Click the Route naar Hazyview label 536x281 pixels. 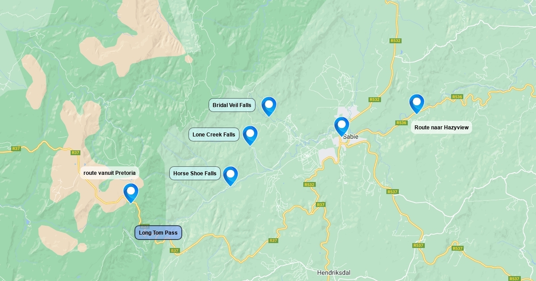tap(441, 128)
